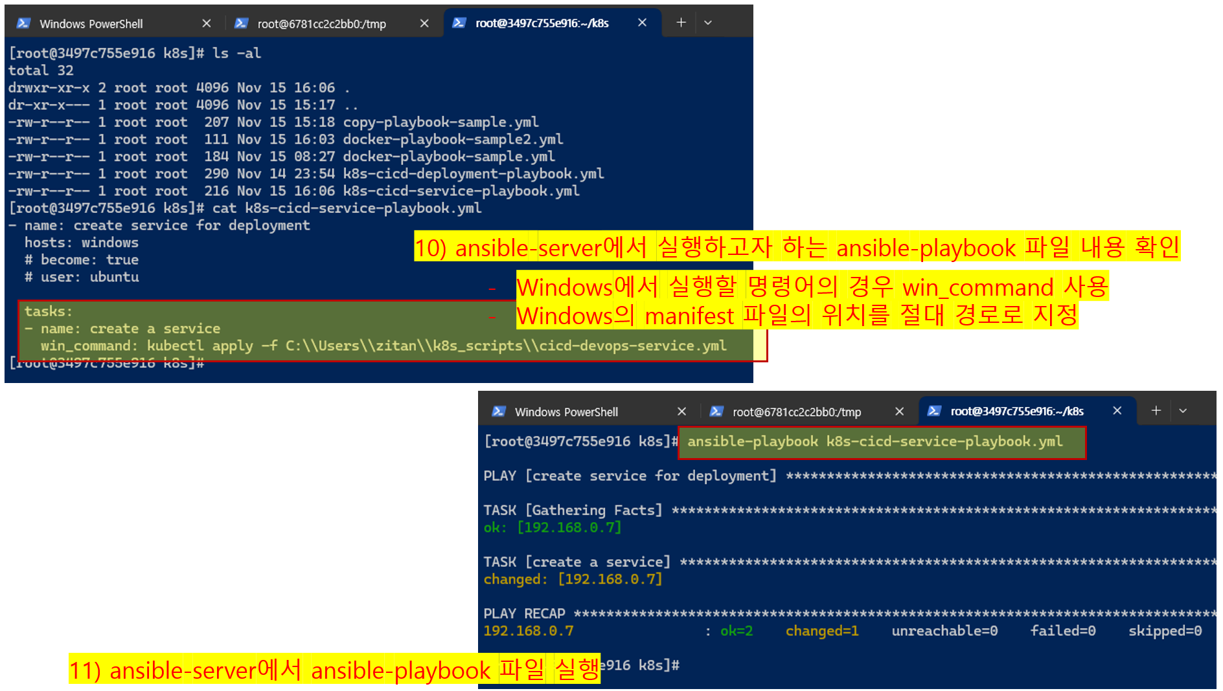Click PowerShell icon on /tmp tab, top terminal

point(241,23)
